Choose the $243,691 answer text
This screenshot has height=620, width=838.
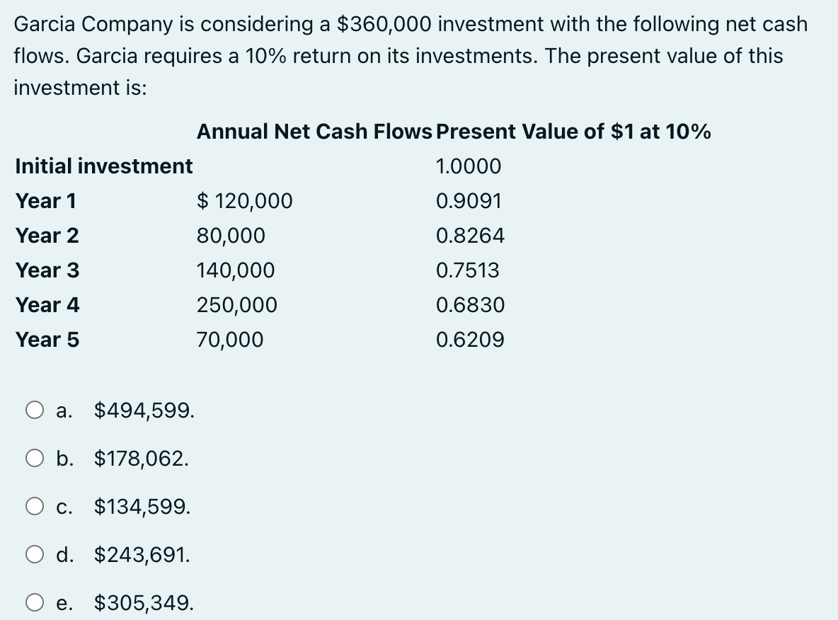(x=142, y=555)
